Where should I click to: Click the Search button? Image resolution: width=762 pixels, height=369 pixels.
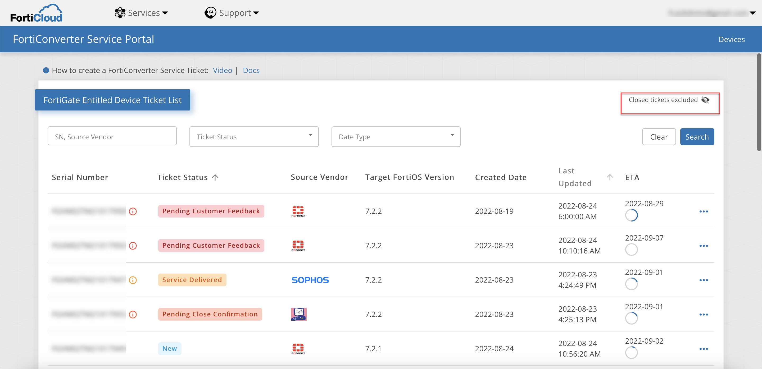[697, 137]
